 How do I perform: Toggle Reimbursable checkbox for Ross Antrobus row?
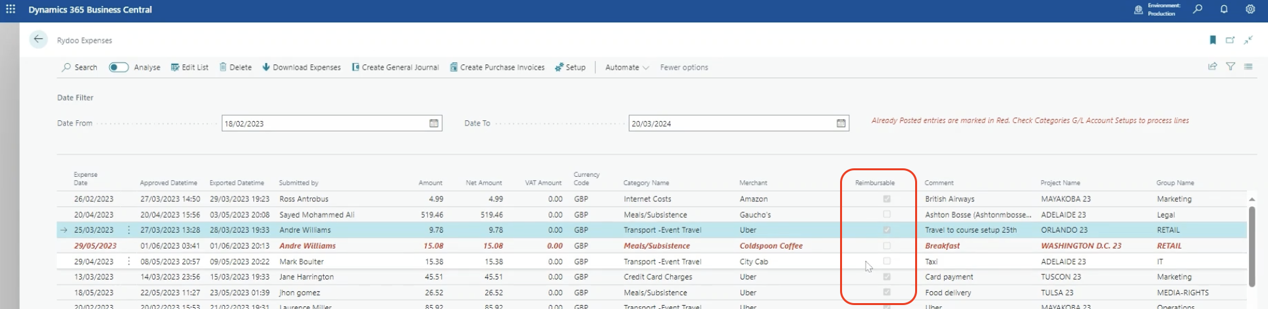pos(887,199)
